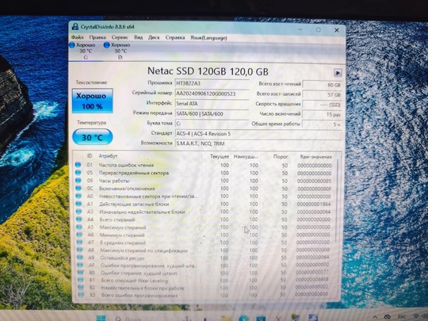Click the Текущее column header
The height and width of the screenshot is (321, 428).
[x=220, y=156]
